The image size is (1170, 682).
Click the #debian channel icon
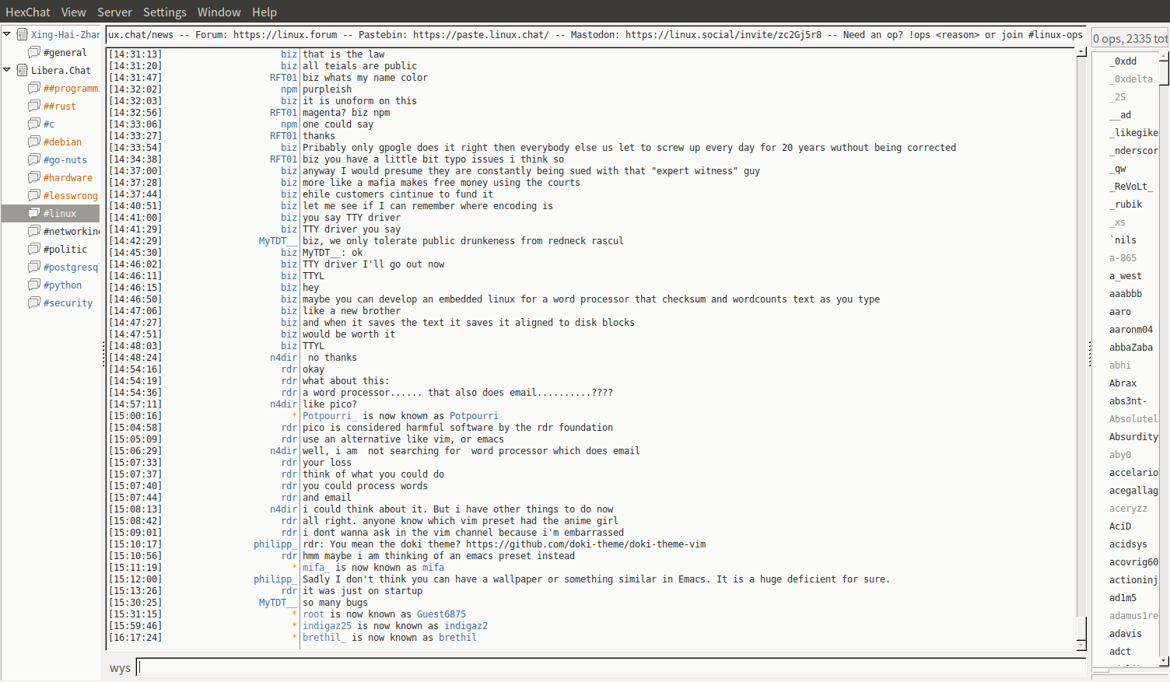pos(34,142)
